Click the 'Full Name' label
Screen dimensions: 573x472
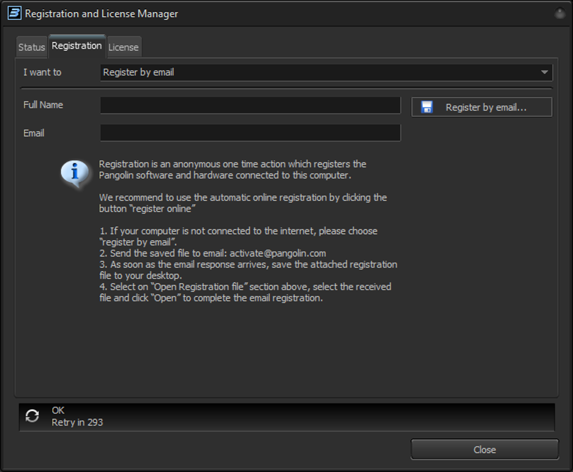point(43,105)
